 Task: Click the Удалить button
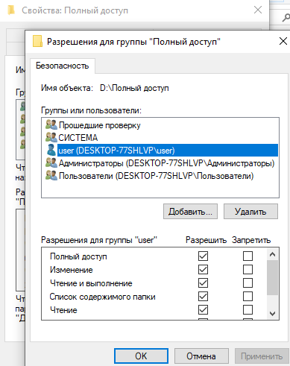(250, 212)
